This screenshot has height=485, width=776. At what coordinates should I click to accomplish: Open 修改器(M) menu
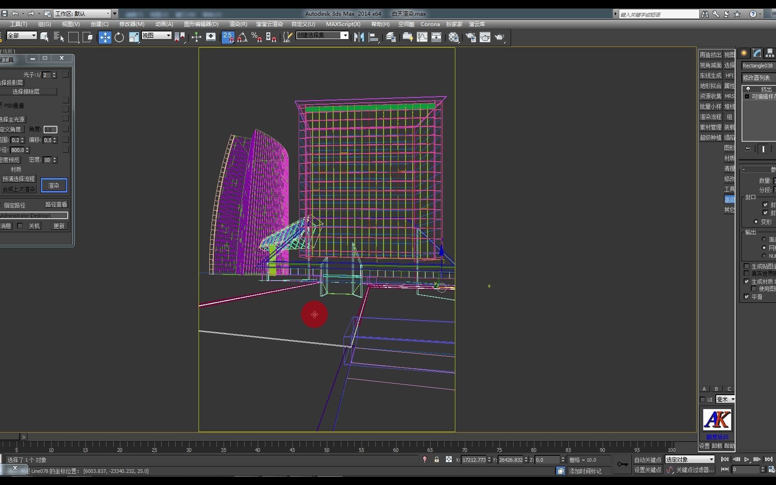click(132, 24)
